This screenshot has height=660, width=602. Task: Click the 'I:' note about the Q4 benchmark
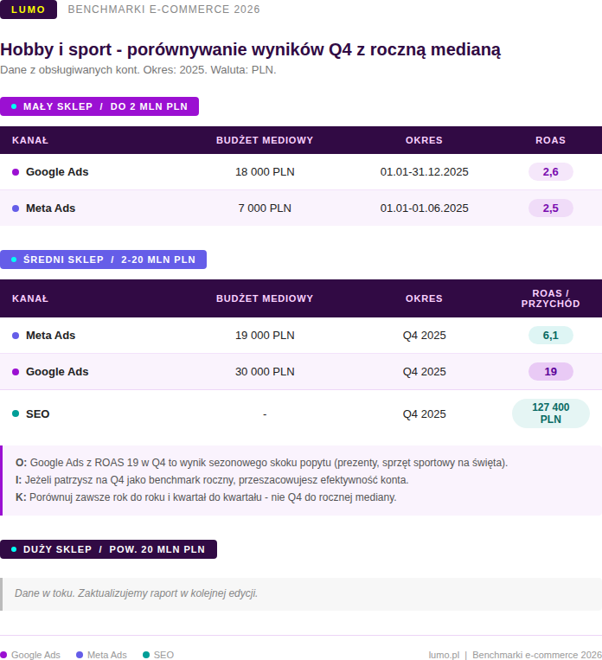[x=212, y=480]
